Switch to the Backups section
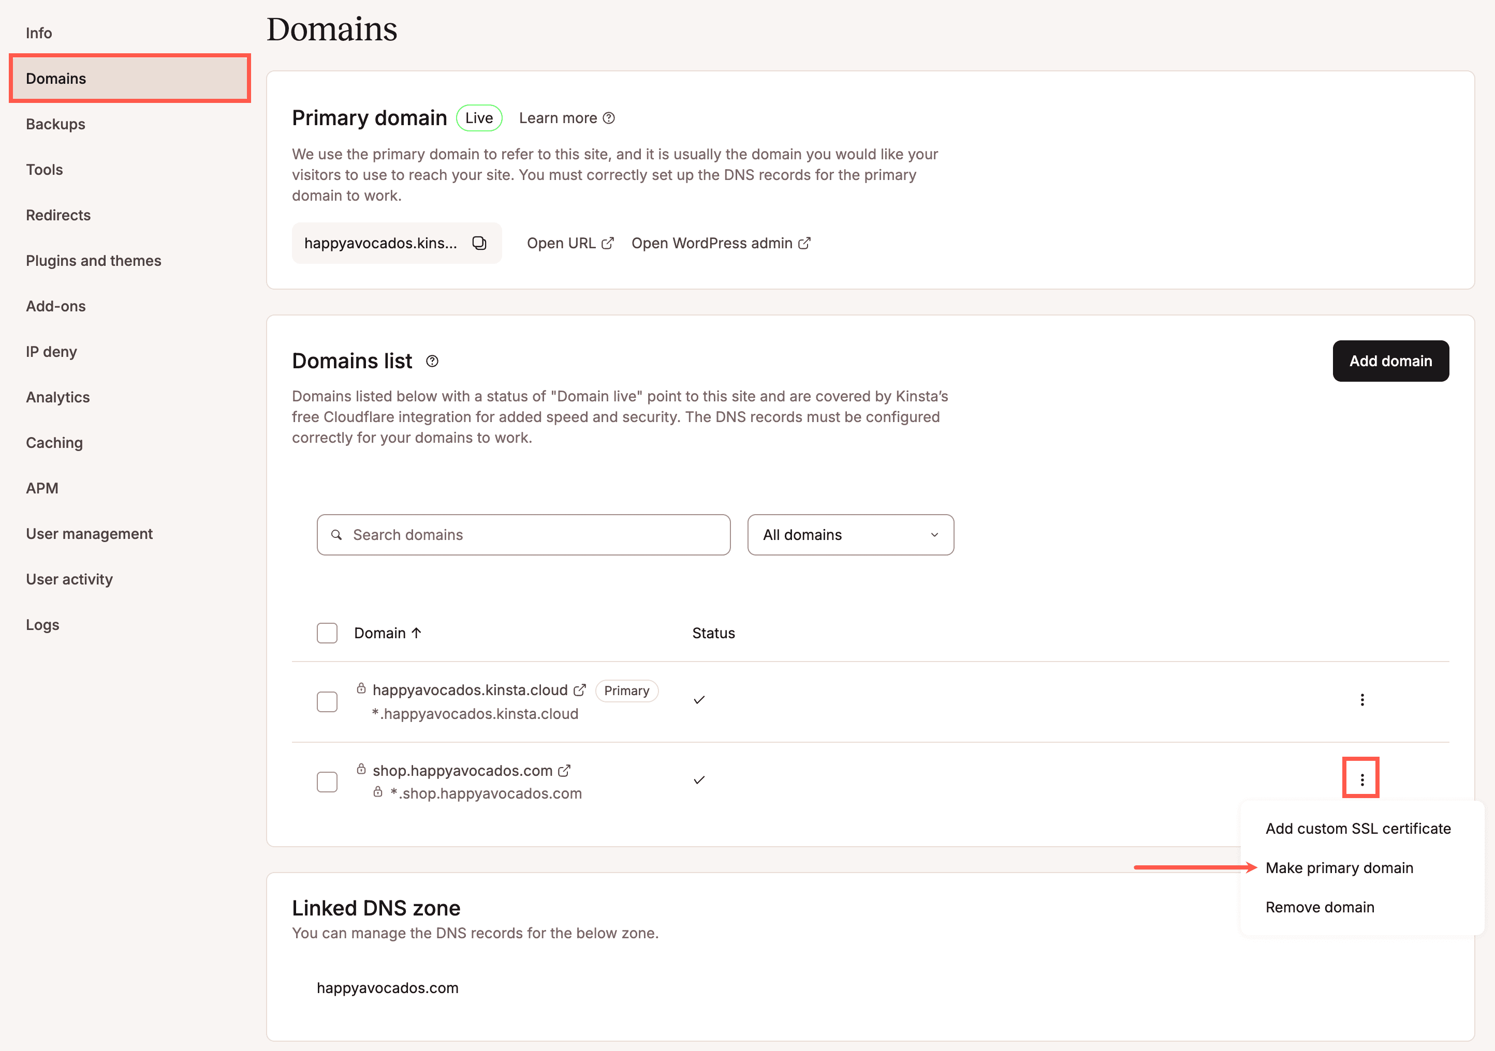 coord(55,124)
